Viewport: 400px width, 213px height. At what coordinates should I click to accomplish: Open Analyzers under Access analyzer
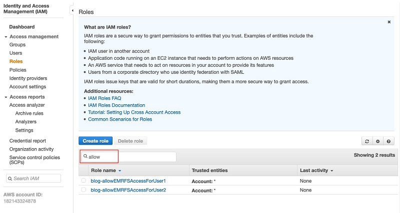click(26, 122)
